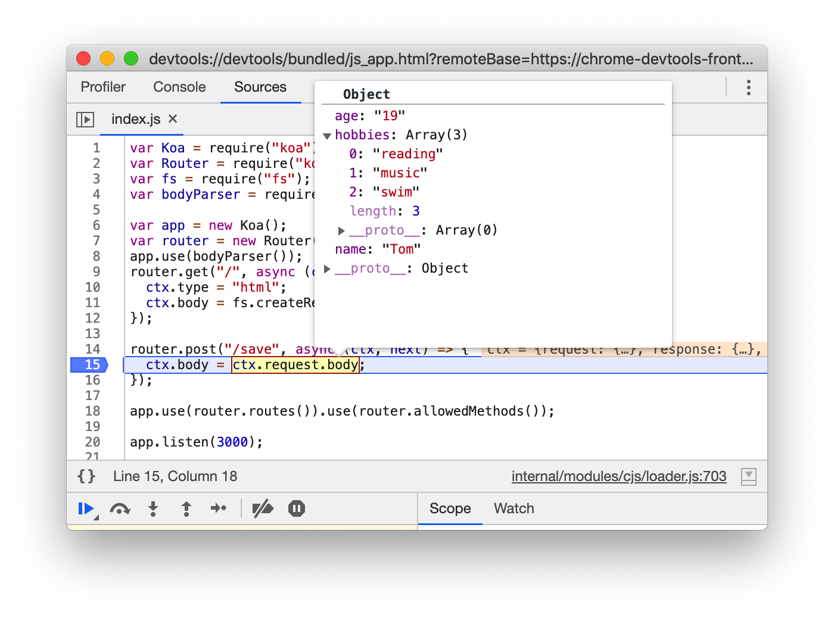Screen dimensions: 834x618
Task: Select the Sources tab
Action: [x=260, y=87]
